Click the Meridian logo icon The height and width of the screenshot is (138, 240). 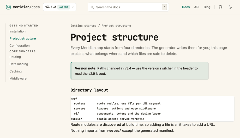8,7
